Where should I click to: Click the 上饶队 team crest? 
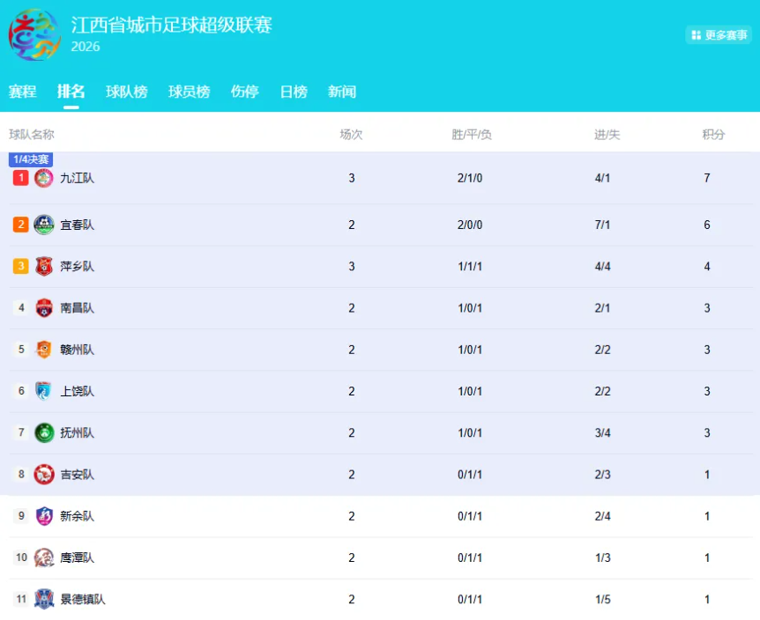point(43,391)
